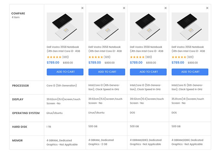Add first Dell Vostro to cart

tap(65, 72)
